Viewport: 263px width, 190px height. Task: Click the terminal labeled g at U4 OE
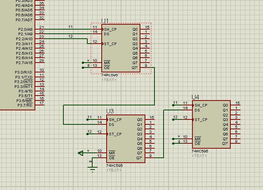pos(173,144)
